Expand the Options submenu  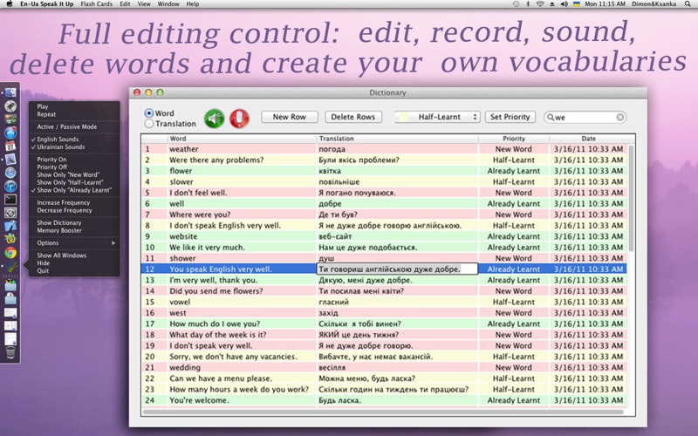pos(74,243)
